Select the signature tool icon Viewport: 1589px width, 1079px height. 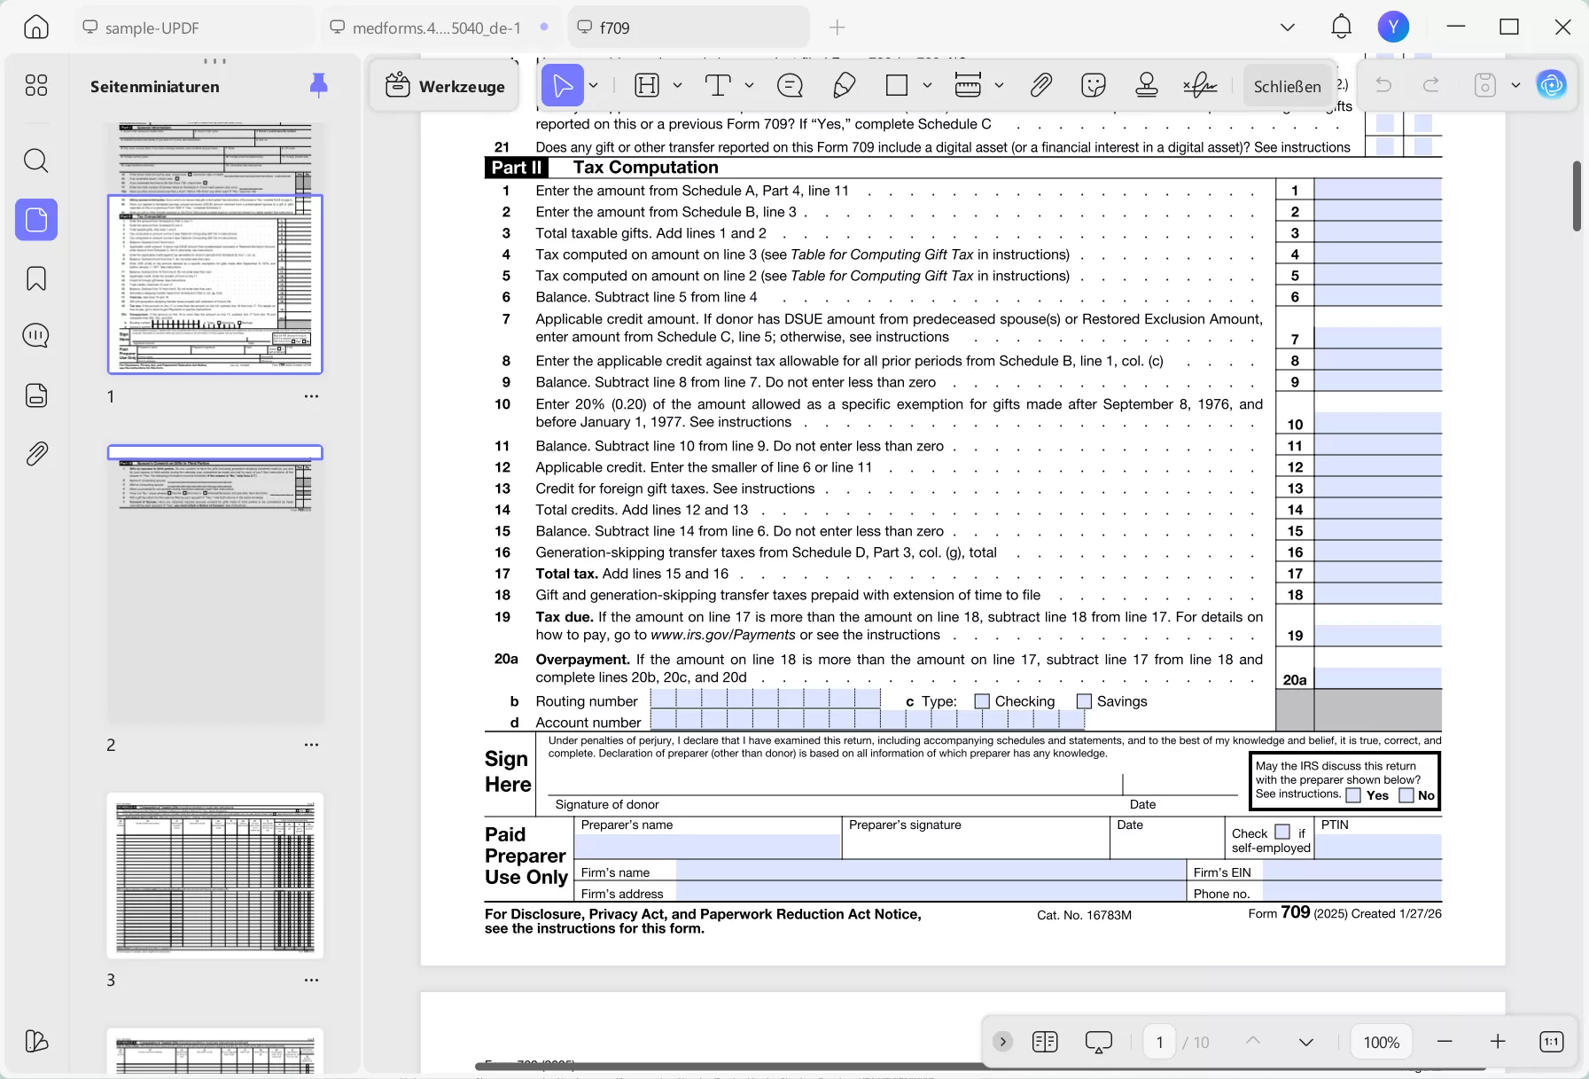tap(1199, 85)
